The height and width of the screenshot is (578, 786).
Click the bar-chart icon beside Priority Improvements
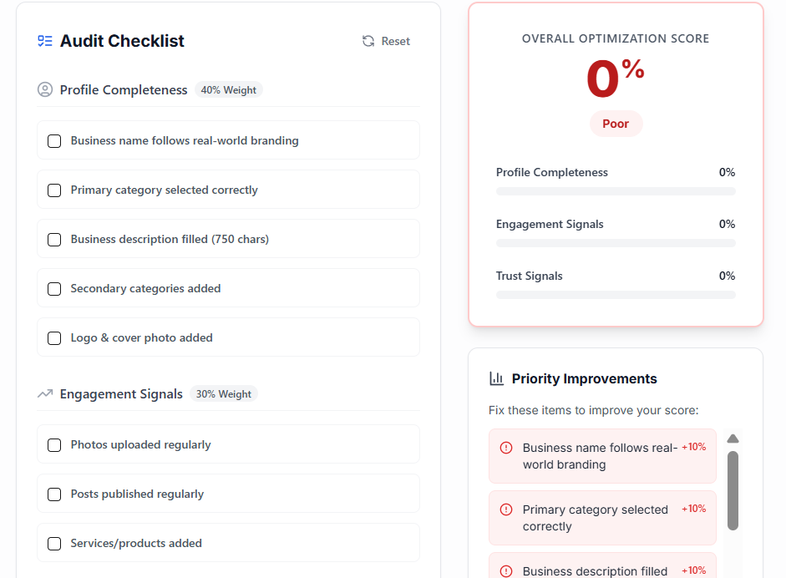(495, 378)
